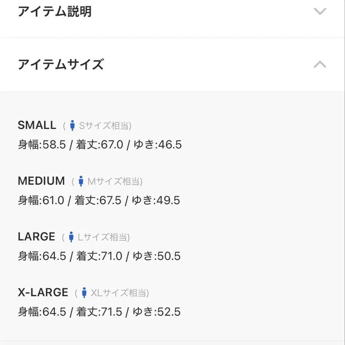Click blue person icon beside MEDIUM
This screenshot has height=345, width=345.
[81, 181]
